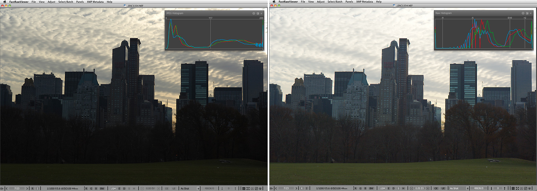The width and height of the screenshot is (537, 191).
Task: Open the Adjust menu in left menu bar
Action: click(51, 2)
